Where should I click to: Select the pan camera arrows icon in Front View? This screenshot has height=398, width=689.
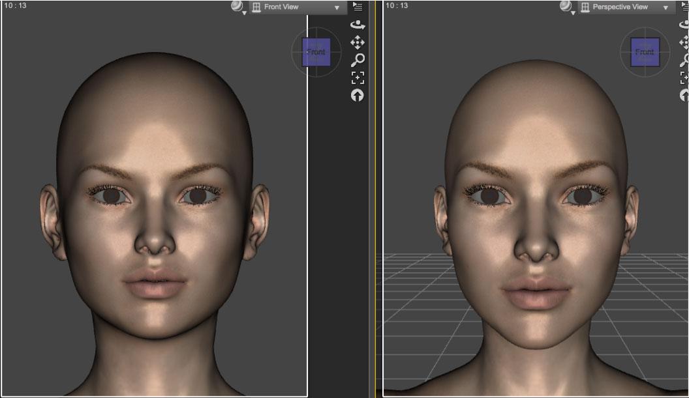tap(358, 42)
